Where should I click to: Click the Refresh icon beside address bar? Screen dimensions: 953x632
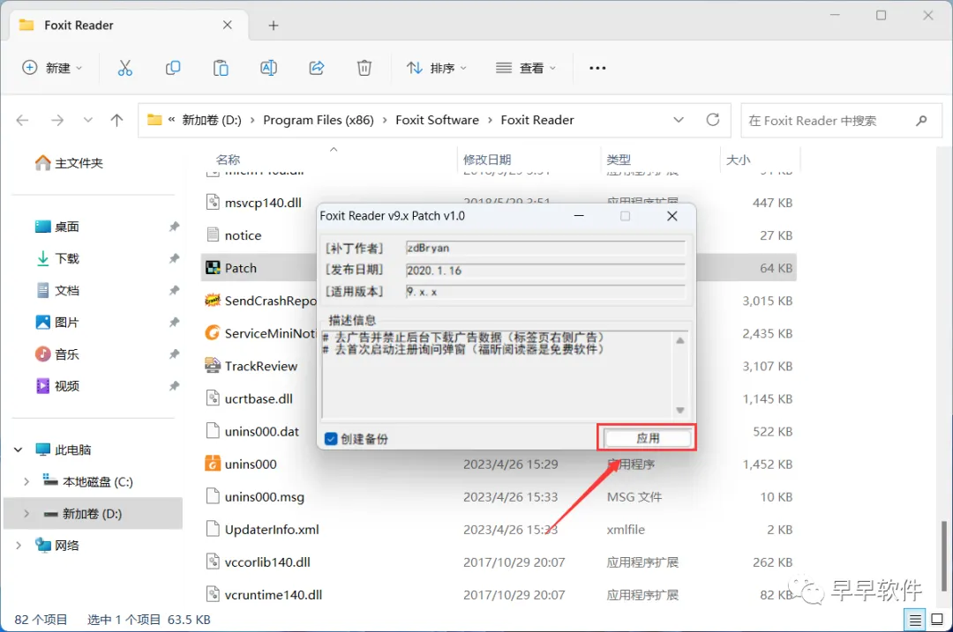[713, 120]
